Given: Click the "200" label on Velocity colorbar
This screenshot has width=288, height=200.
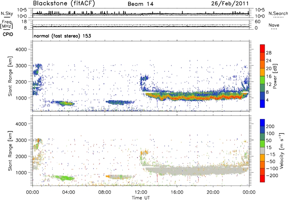Looking at the screenshot, I should [270, 126].
